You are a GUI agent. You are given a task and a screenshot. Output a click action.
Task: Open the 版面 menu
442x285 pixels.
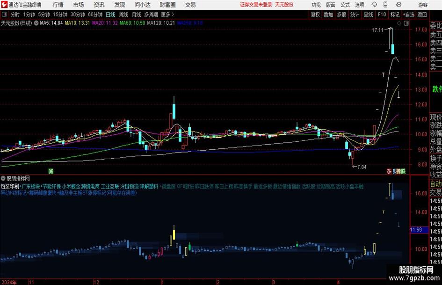[330, 5]
